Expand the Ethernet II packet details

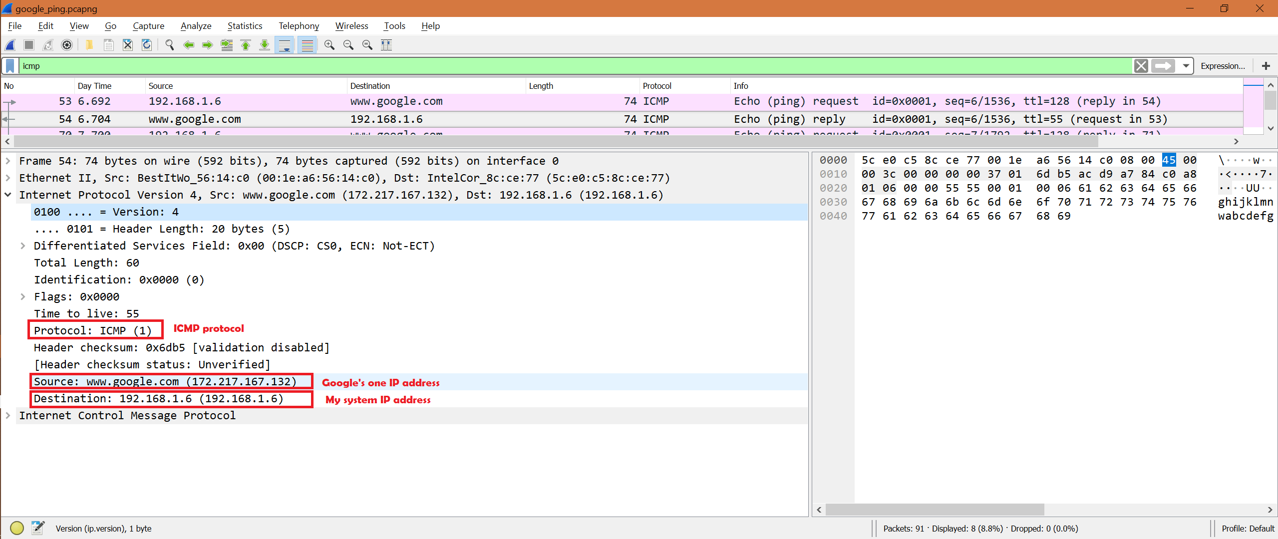coord(8,178)
